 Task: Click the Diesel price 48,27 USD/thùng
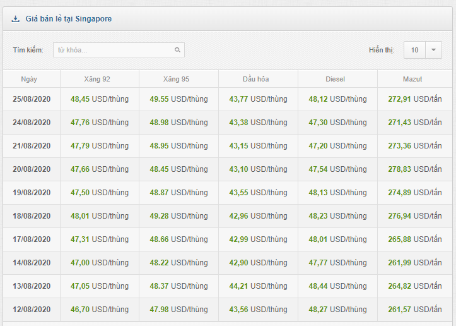click(x=337, y=310)
